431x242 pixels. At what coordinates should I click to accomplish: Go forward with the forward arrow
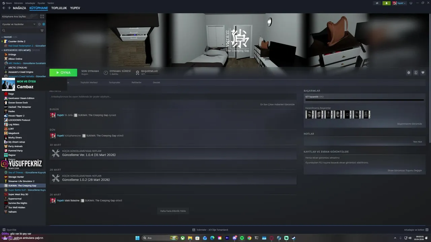click(x=9, y=8)
